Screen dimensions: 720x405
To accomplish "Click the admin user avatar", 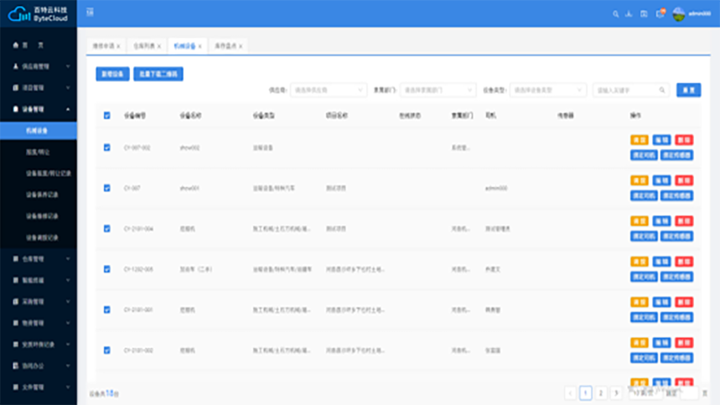I will (679, 14).
